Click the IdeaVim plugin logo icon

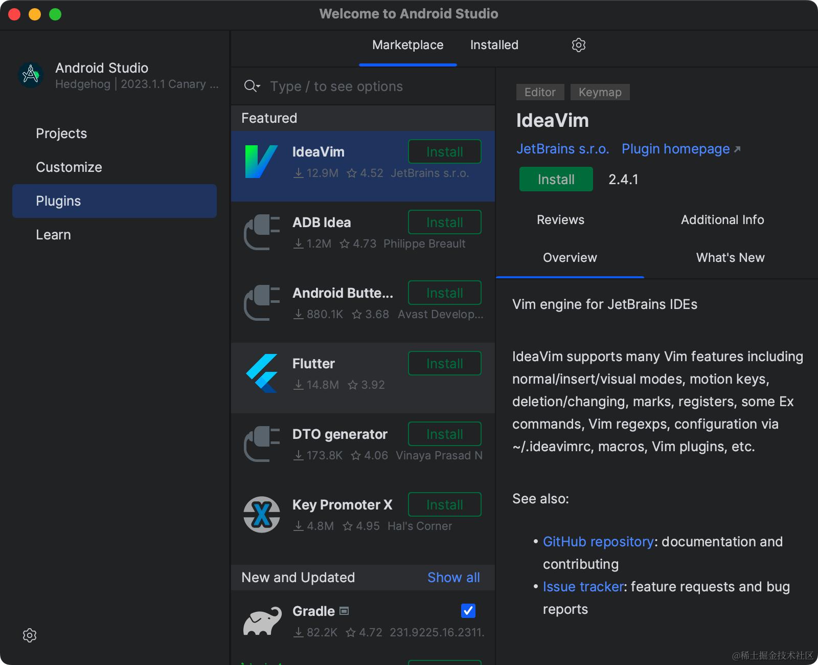tap(261, 162)
